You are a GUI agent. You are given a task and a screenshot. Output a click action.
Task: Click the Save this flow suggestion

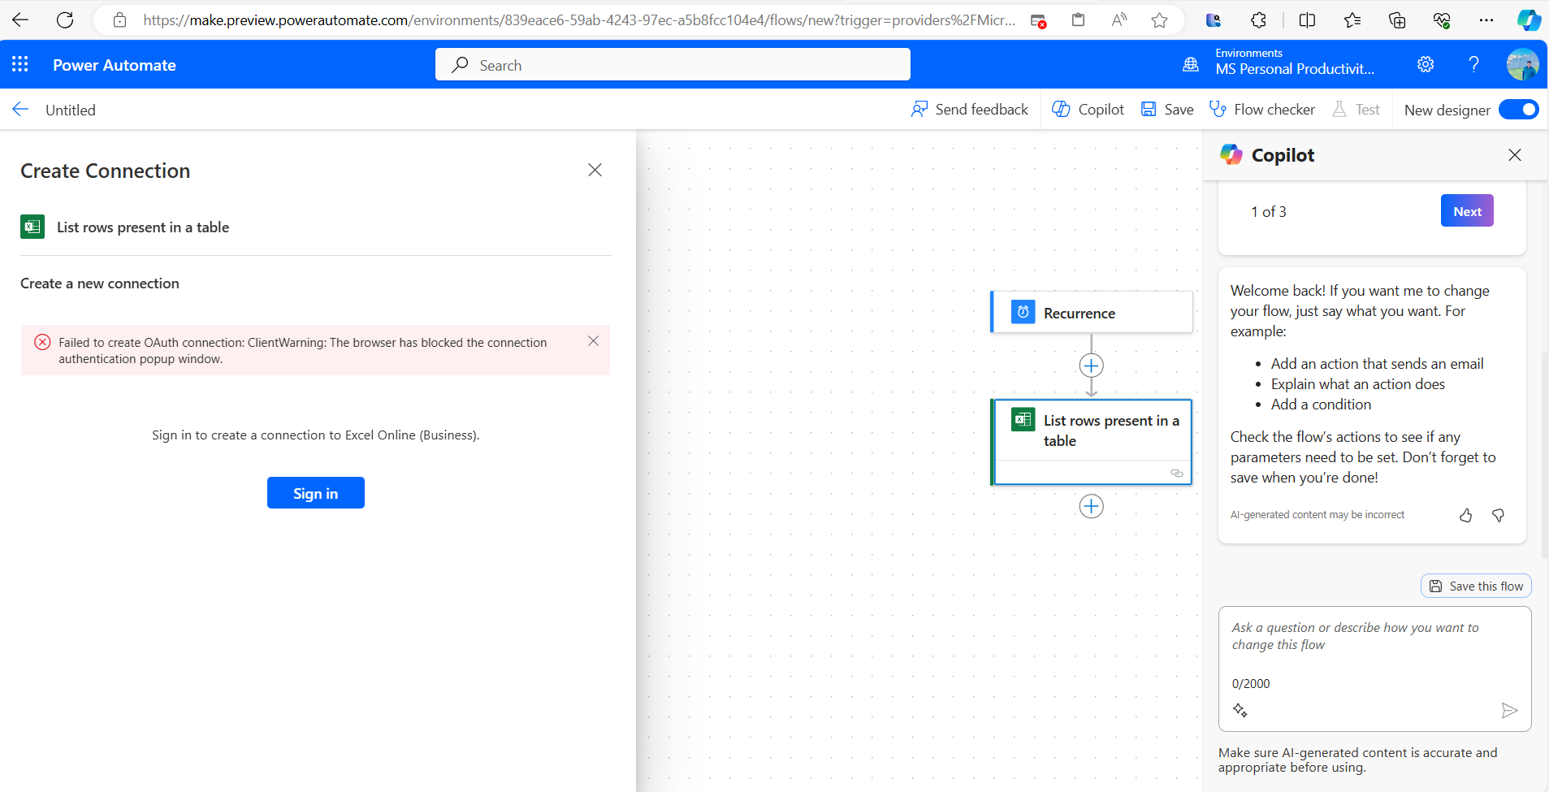pyautogui.click(x=1476, y=586)
